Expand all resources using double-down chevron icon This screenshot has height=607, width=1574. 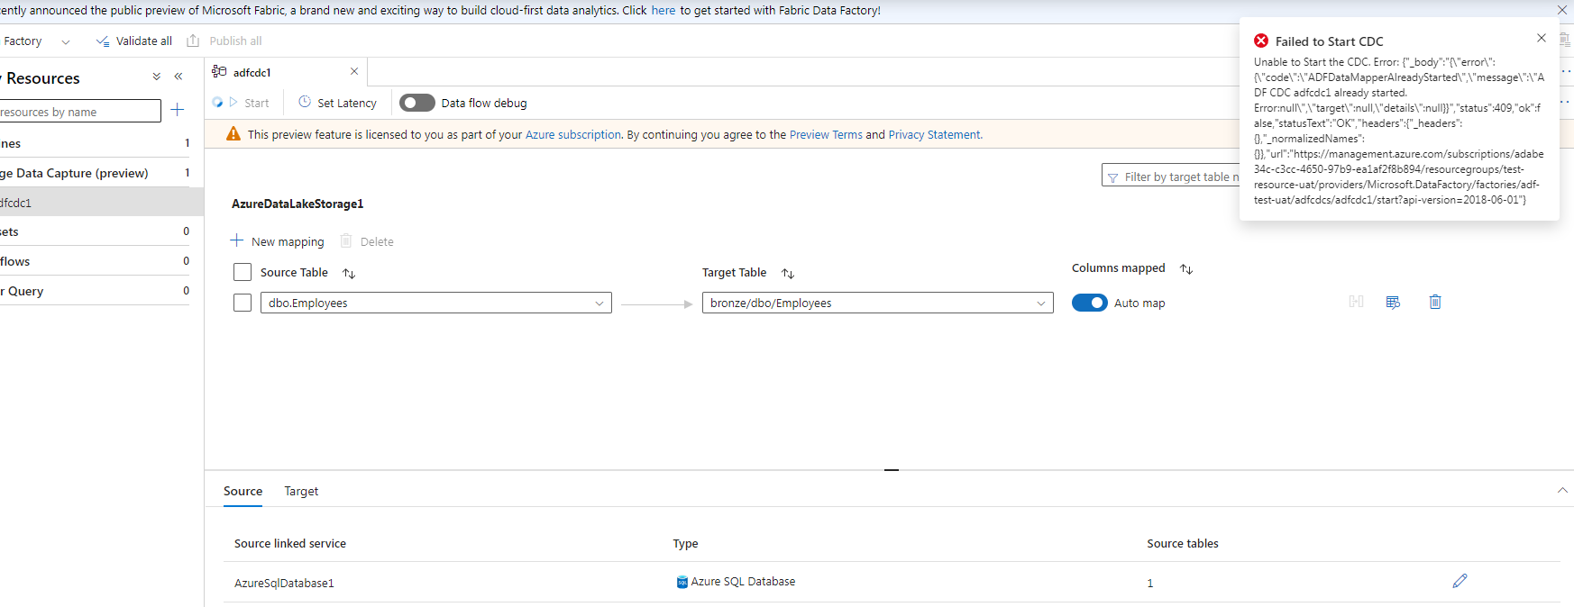point(157,77)
